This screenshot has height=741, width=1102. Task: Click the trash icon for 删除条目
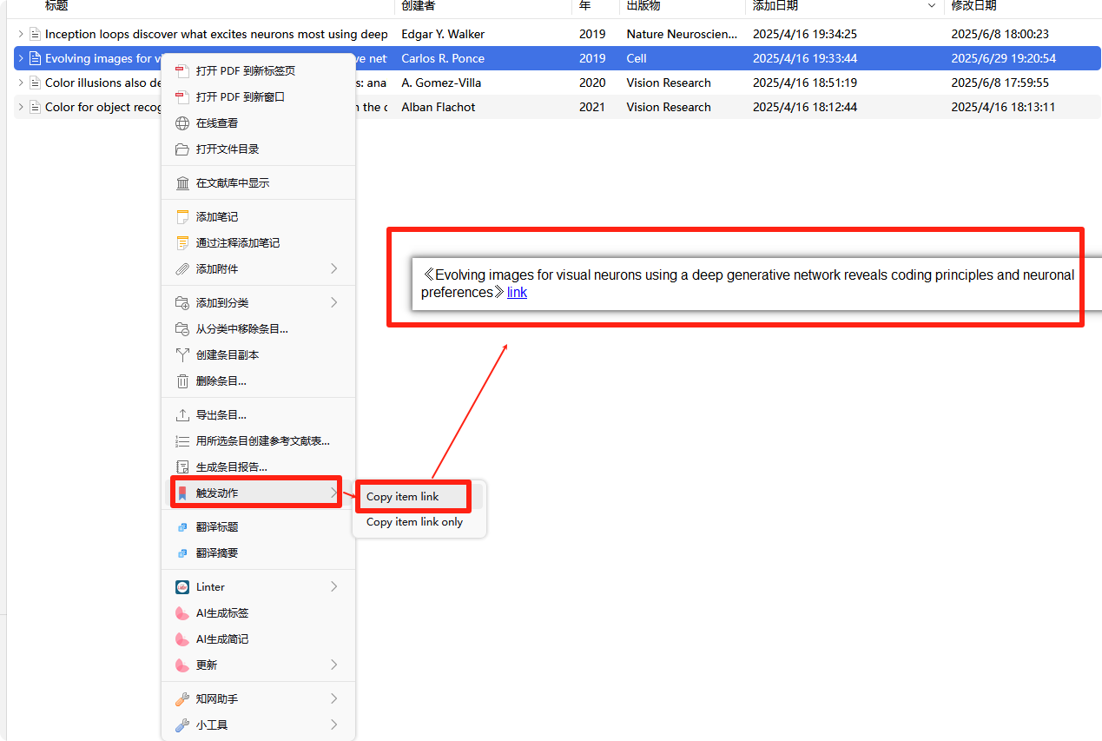coord(182,381)
